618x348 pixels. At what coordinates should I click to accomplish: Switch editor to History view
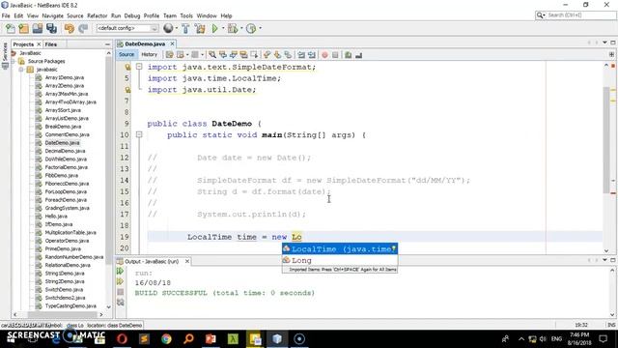pyautogui.click(x=149, y=54)
